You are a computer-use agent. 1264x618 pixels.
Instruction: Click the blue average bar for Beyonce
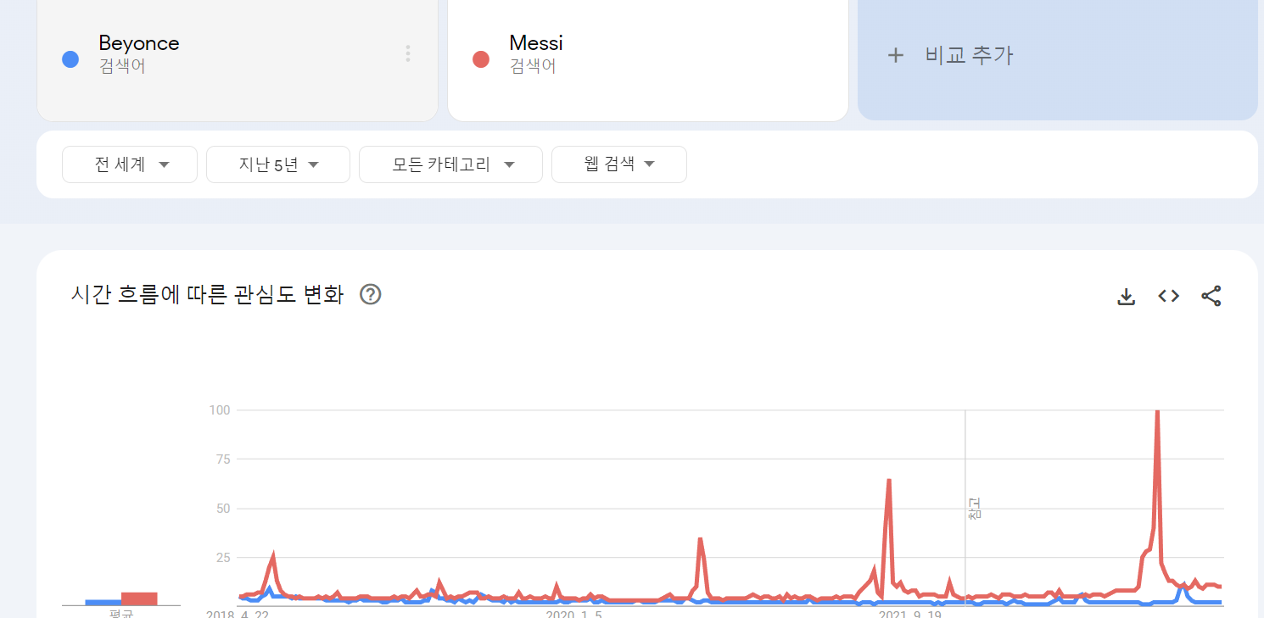pos(103,602)
